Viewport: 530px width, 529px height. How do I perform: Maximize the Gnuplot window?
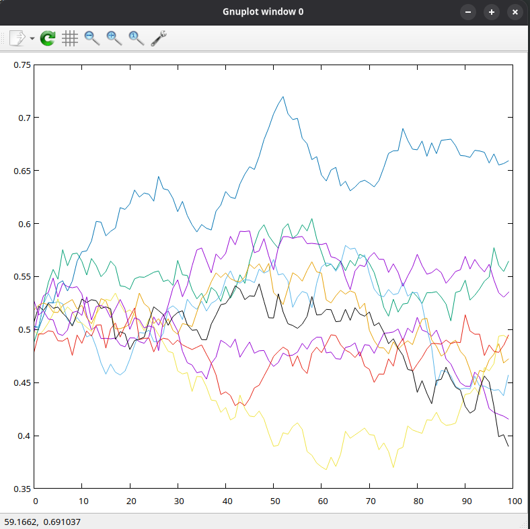point(492,12)
